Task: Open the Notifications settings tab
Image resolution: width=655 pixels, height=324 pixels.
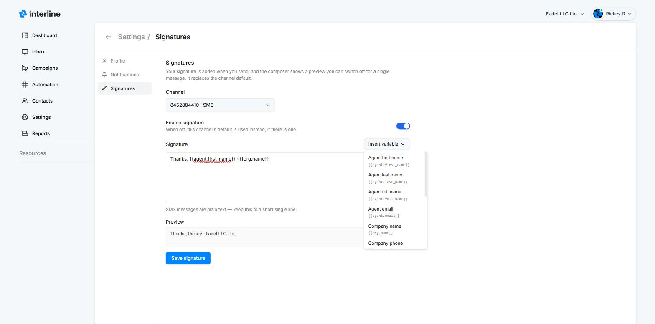Action: click(124, 75)
